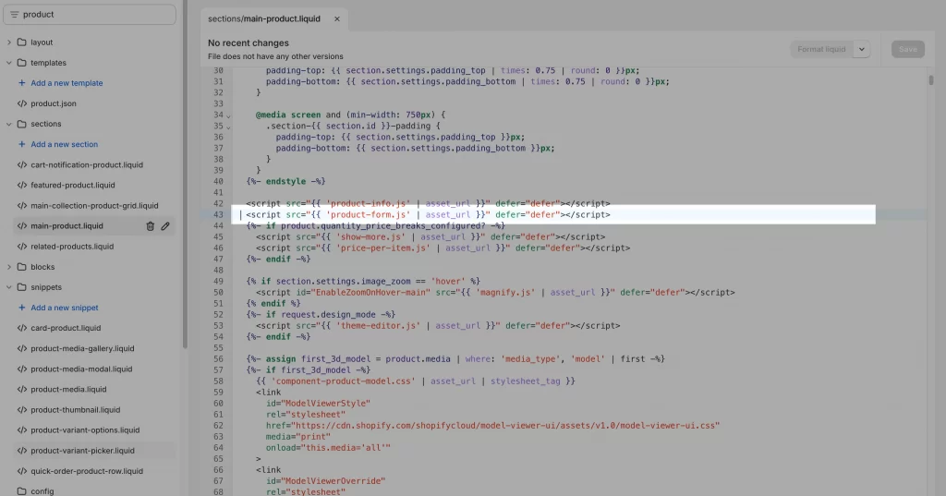This screenshot has width=946, height=496.
Task: Open product.json file
Action: point(54,103)
